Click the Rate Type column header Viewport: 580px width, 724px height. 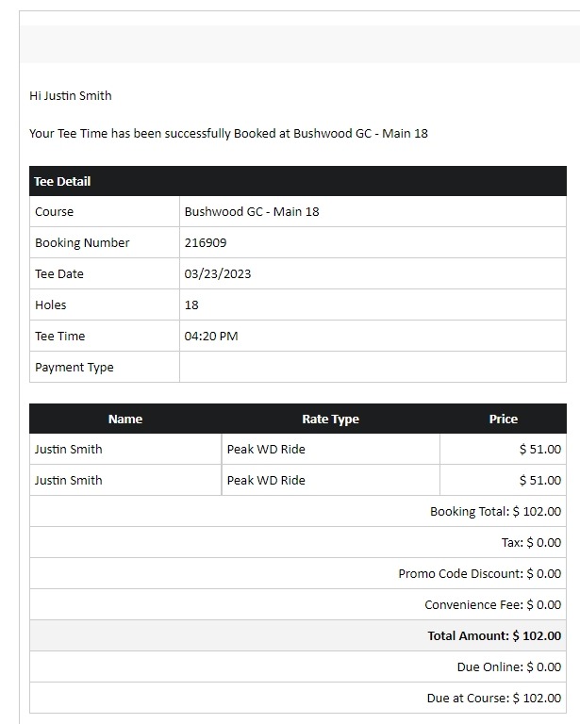[331, 419]
